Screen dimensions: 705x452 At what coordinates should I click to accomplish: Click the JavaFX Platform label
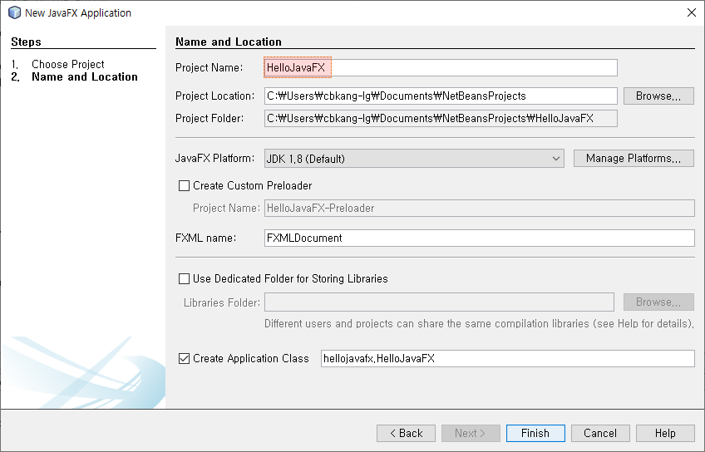[214, 158]
